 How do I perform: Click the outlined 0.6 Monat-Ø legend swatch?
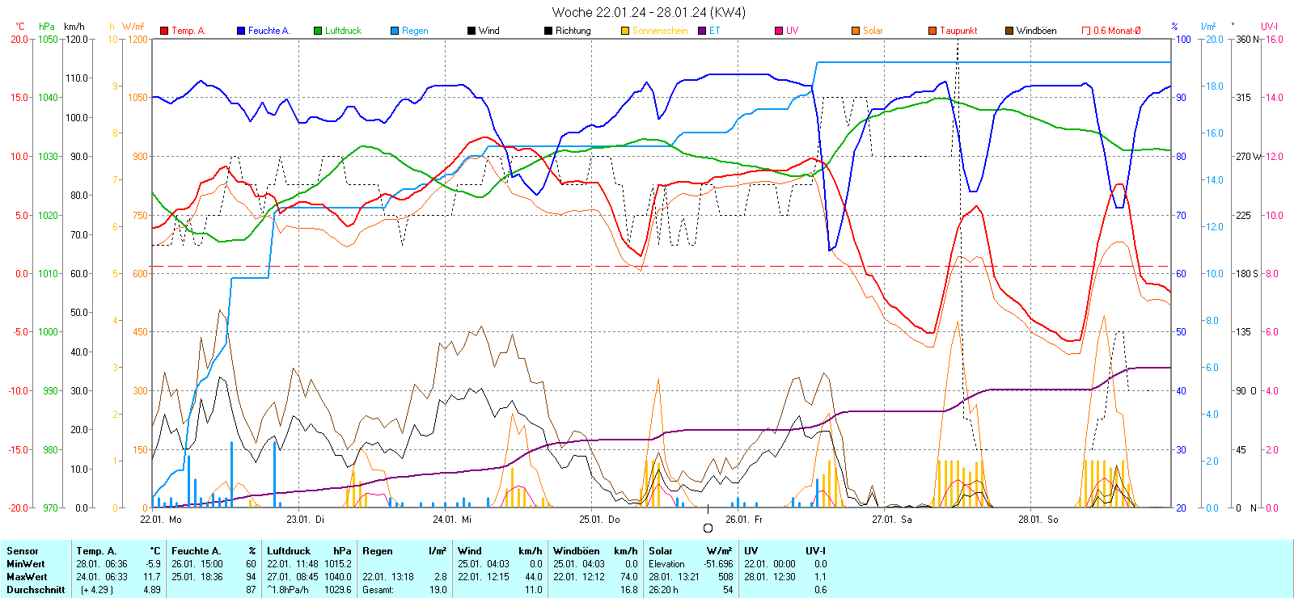tap(1086, 31)
